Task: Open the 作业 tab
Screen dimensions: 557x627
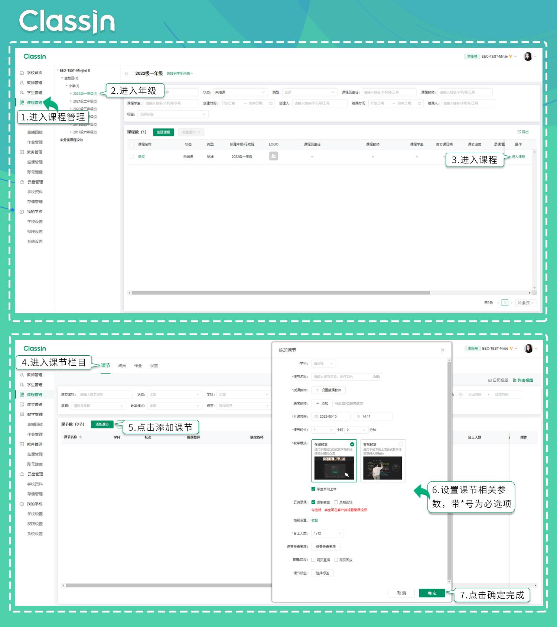Action: tap(138, 366)
